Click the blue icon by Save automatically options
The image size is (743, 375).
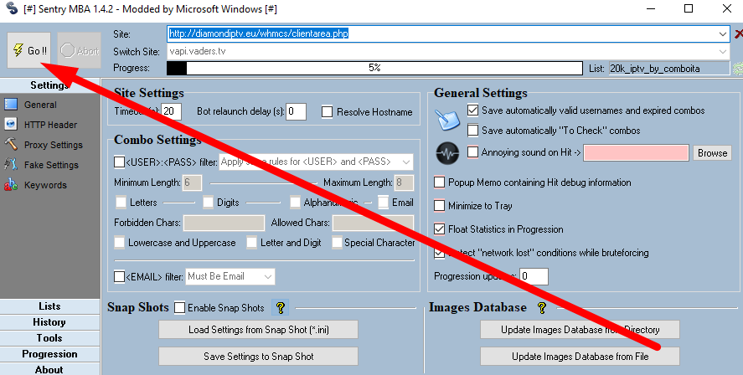click(447, 120)
